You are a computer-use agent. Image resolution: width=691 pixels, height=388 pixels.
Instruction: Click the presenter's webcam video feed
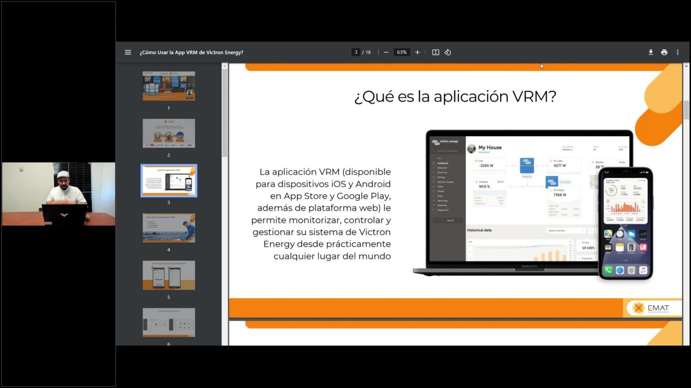pyautogui.click(x=58, y=193)
